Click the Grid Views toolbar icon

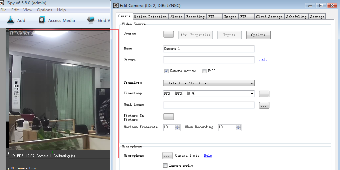[91, 20]
